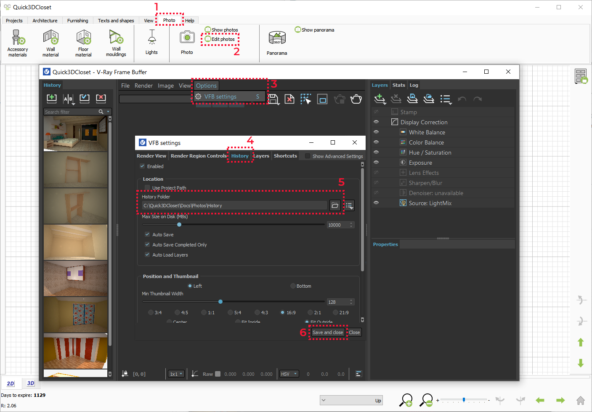This screenshot has width=592, height=412.
Task: Switch to the History tab in VFB settings
Action: [240, 156]
